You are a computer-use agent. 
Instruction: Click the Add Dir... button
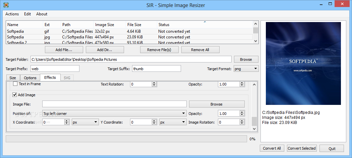click(x=105, y=50)
